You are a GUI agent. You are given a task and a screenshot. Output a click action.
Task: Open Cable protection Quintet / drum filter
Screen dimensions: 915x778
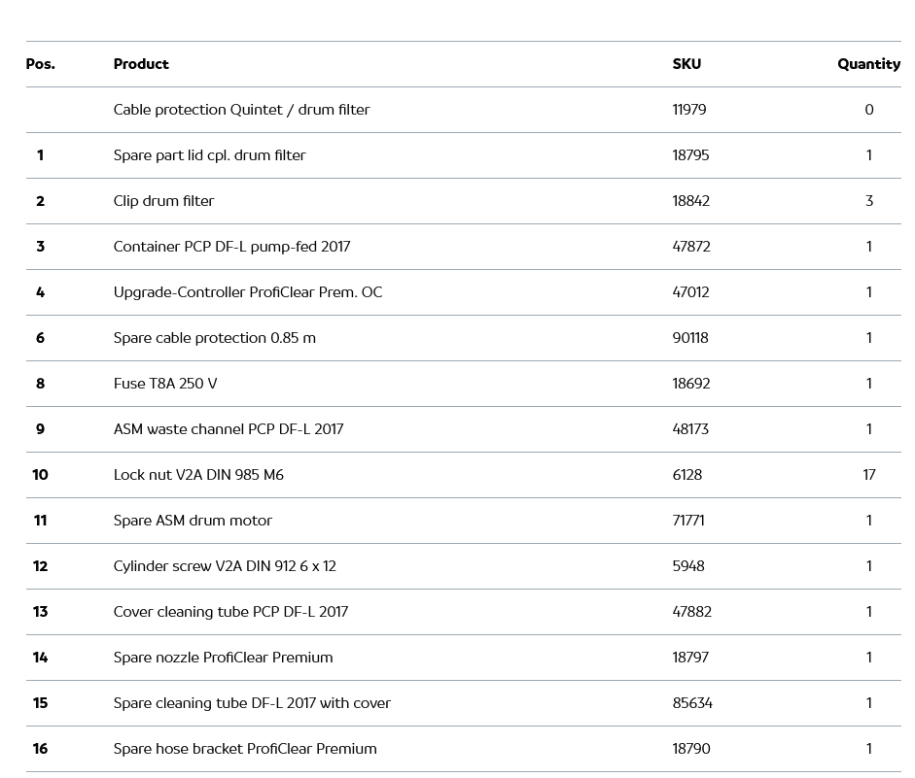tap(241, 110)
